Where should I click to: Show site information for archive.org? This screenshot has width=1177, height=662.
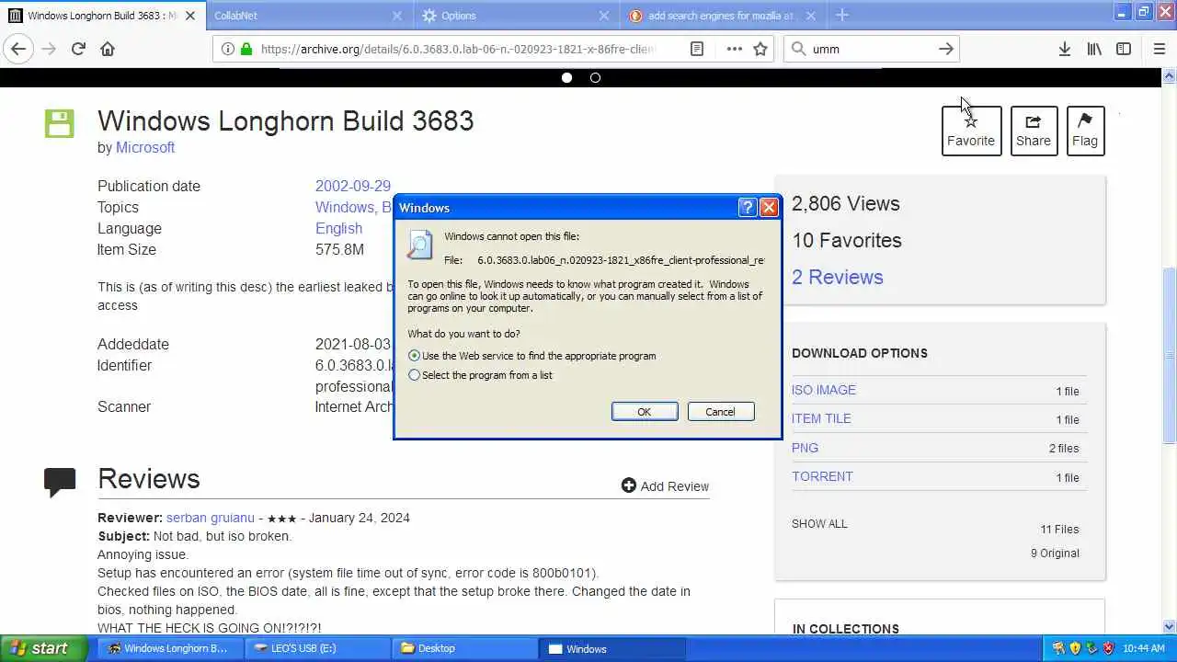(x=228, y=49)
